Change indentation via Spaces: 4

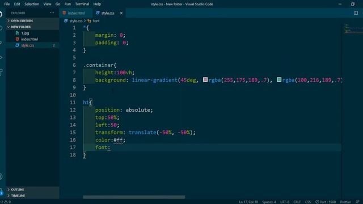(269, 202)
